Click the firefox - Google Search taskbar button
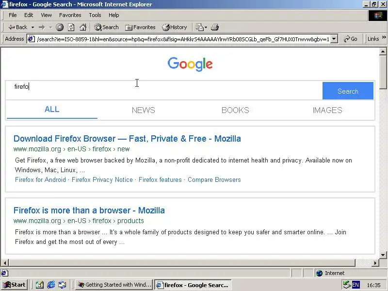 coord(193,285)
